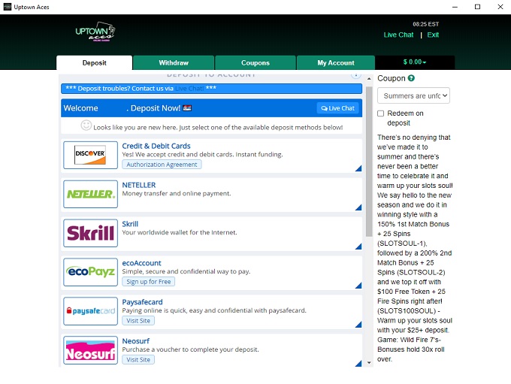511x384 pixels.
Task: Click the ecoPayz logo
Action: click(x=90, y=272)
